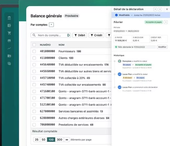The height and width of the screenshot is (146, 170).
Task: Apply the Crédit filter
Action: click(96, 35)
